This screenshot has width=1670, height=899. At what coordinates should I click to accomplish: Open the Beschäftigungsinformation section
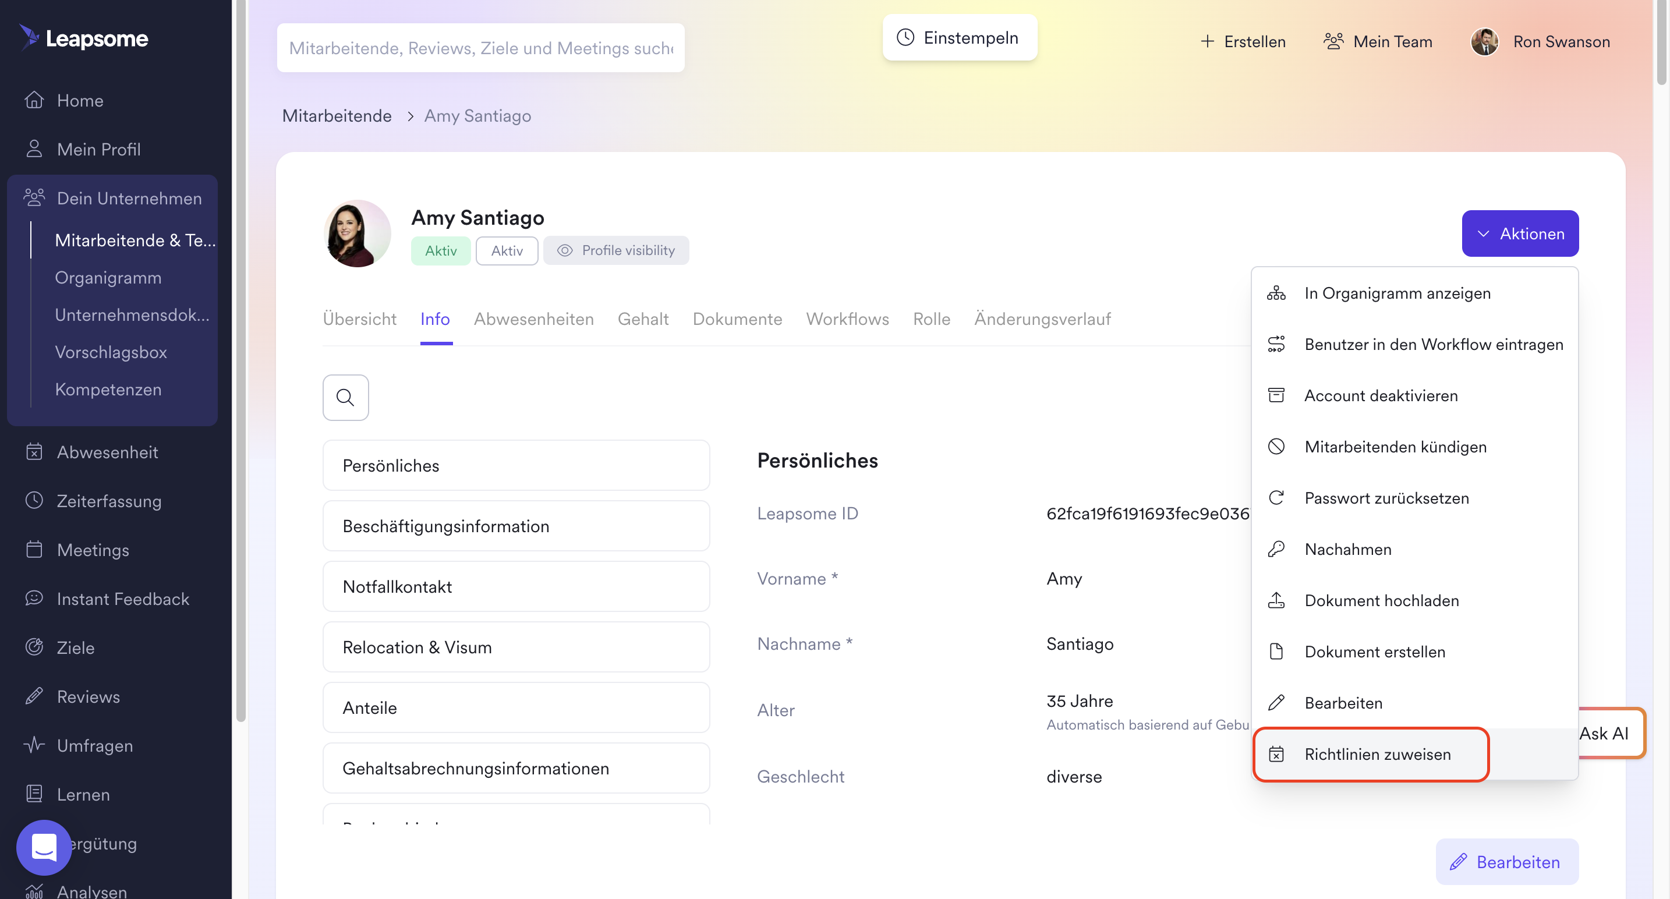click(x=516, y=526)
